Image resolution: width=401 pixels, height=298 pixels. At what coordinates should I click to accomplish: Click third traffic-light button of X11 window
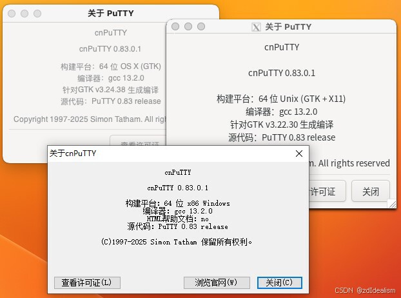tap(201, 26)
